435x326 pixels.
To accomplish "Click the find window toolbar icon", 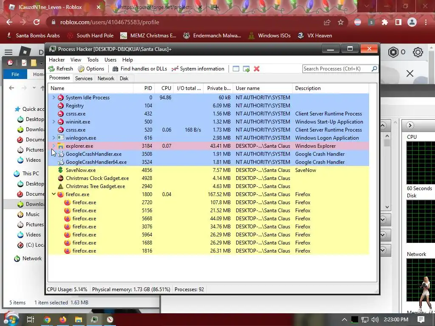I will click(x=236, y=69).
